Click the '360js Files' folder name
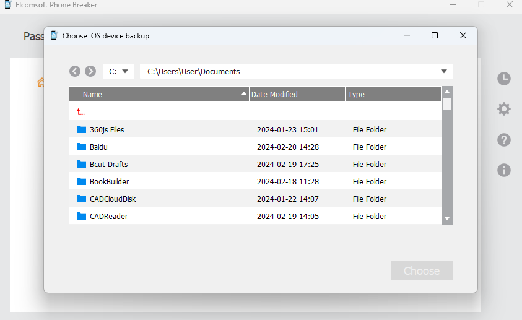Image resolution: width=522 pixels, height=320 pixels. pyautogui.click(x=107, y=130)
